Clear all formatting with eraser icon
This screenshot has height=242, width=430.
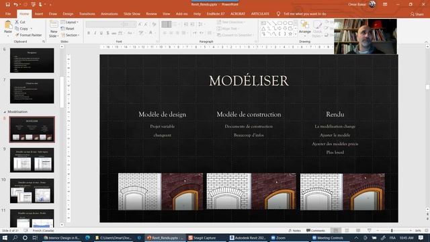(x=154, y=24)
